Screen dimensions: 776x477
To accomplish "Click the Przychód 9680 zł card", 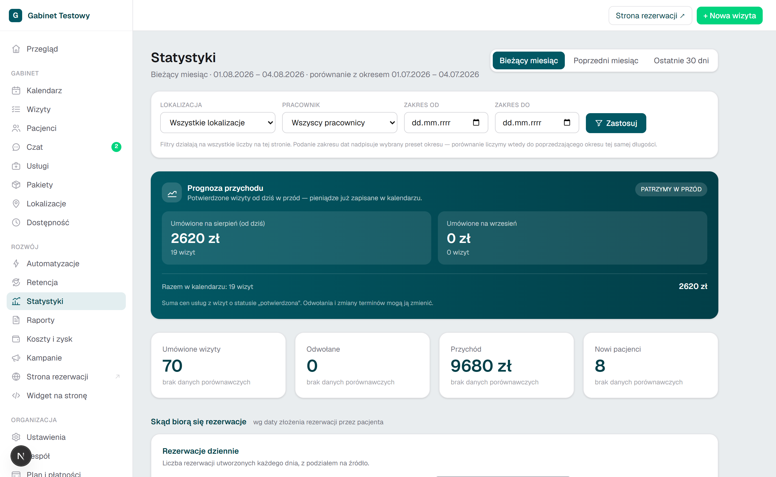I will tap(507, 365).
